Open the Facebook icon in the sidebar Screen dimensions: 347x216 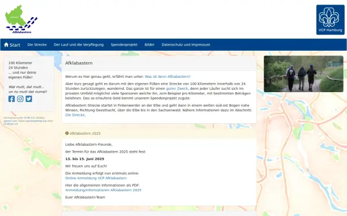coord(12,98)
